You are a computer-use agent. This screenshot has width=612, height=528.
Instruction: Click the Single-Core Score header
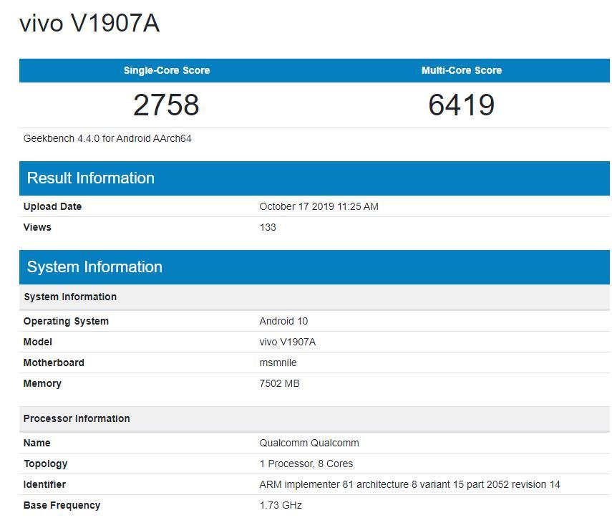pos(167,70)
